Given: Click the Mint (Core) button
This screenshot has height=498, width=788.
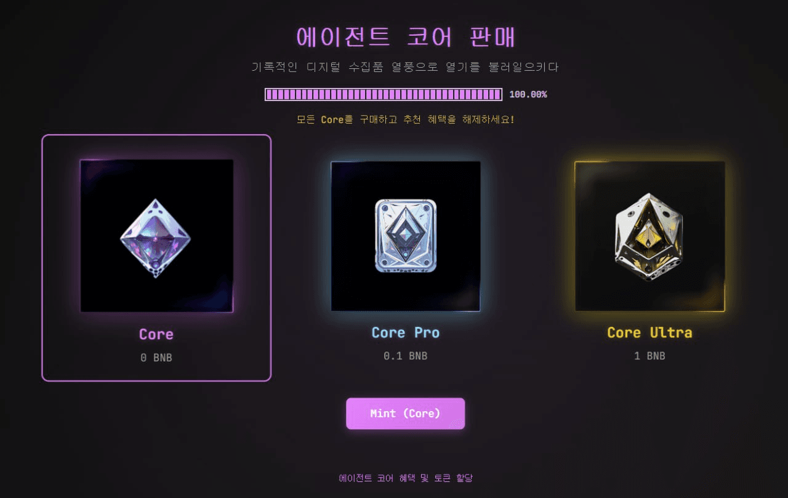Looking at the screenshot, I should click(405, 414).
